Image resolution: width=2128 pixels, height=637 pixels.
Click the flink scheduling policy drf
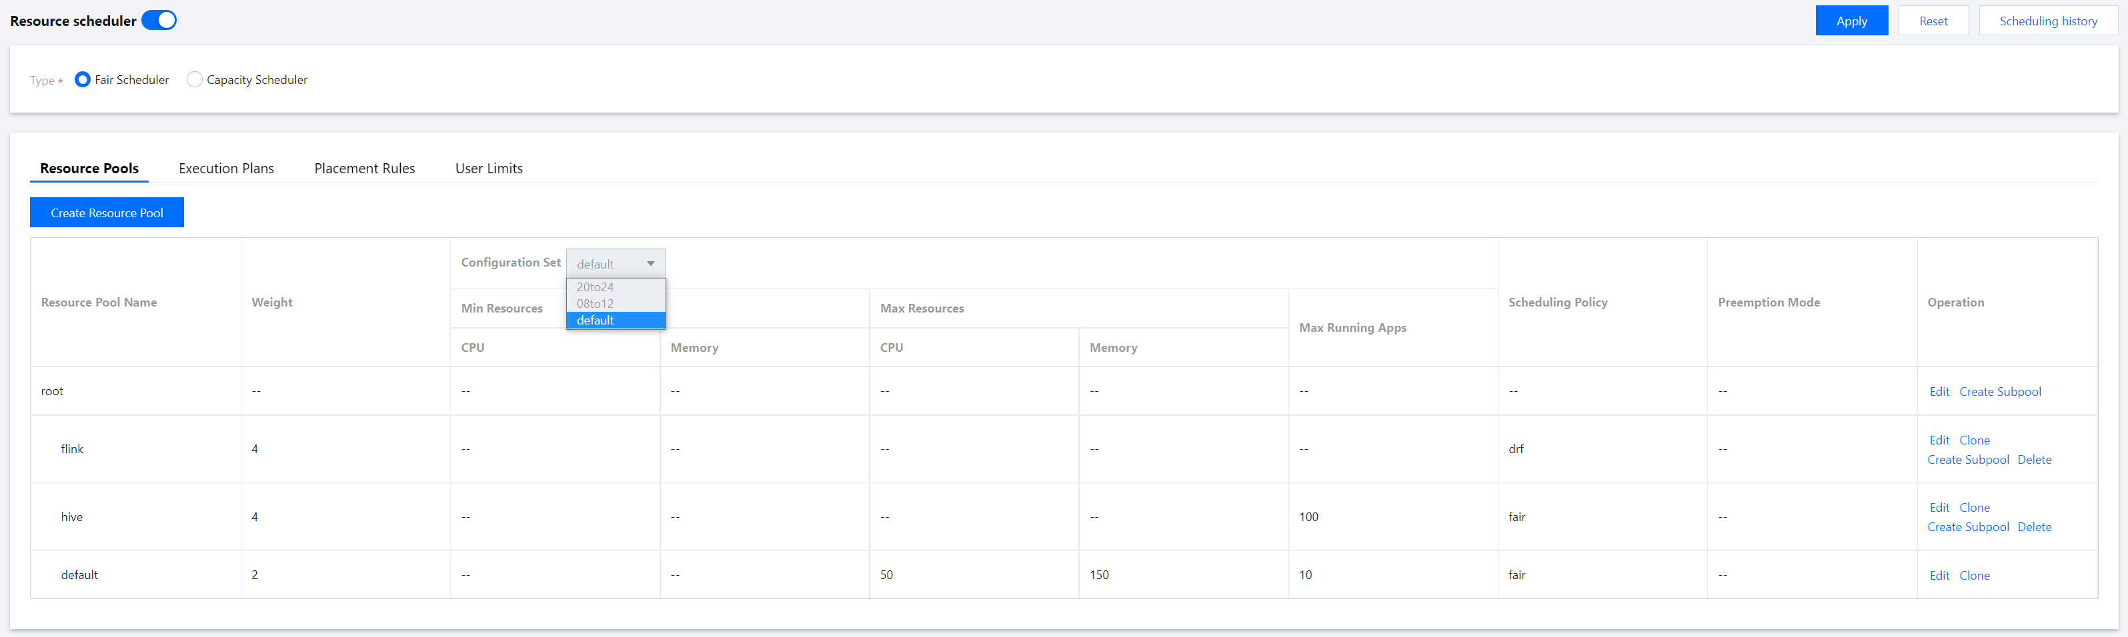(1516, 449)
